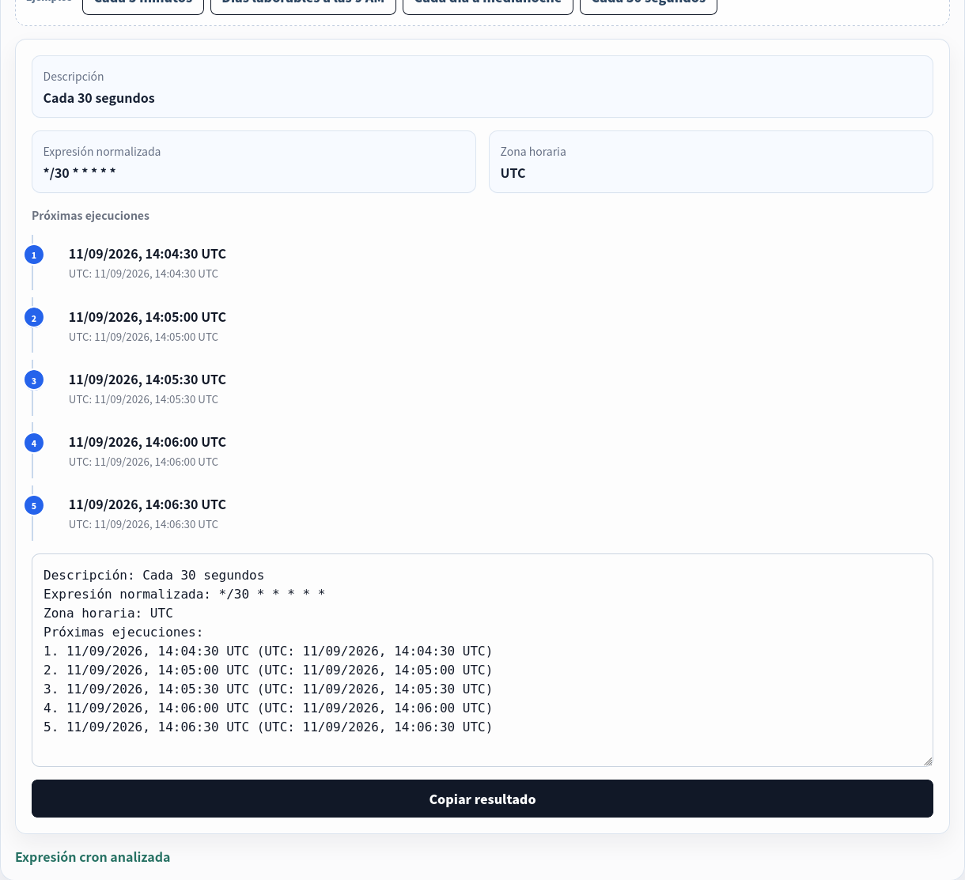Click execution time "11/09/2026, 14:06:30 UTC" in bold
Image resolution: width=965 pixels, height=880 pixels.
pyautogui.click(x=147, y=504)
